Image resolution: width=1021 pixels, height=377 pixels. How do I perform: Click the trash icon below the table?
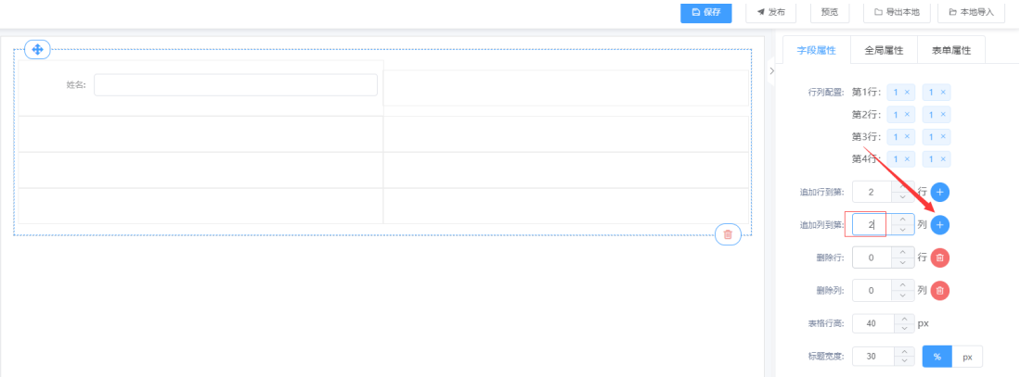[728, 234]
